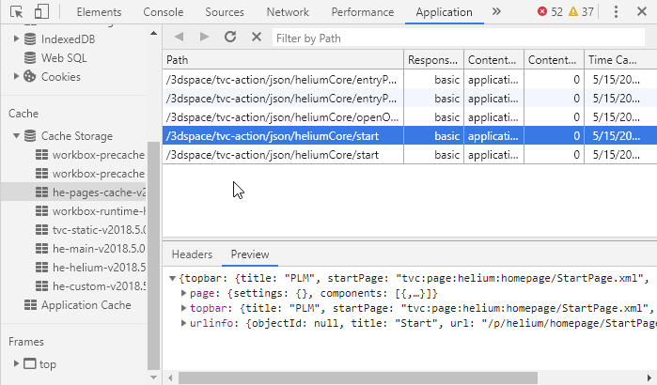
Task: Expand the urlinfo object in preview
Action: 182,323
